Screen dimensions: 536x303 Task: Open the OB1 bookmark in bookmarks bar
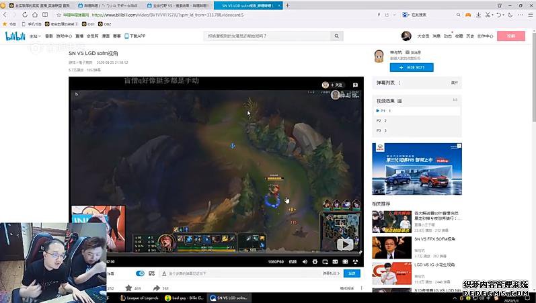(x=88, y=24)
